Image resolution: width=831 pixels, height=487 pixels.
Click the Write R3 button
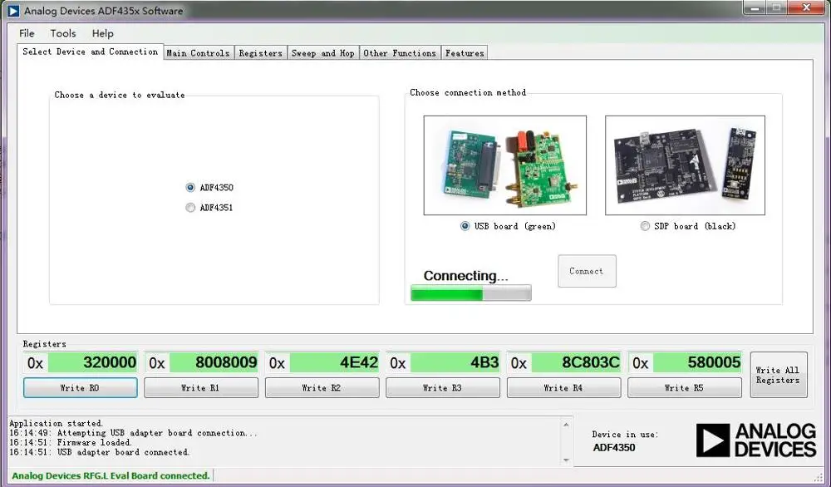(x=443, y=388)
